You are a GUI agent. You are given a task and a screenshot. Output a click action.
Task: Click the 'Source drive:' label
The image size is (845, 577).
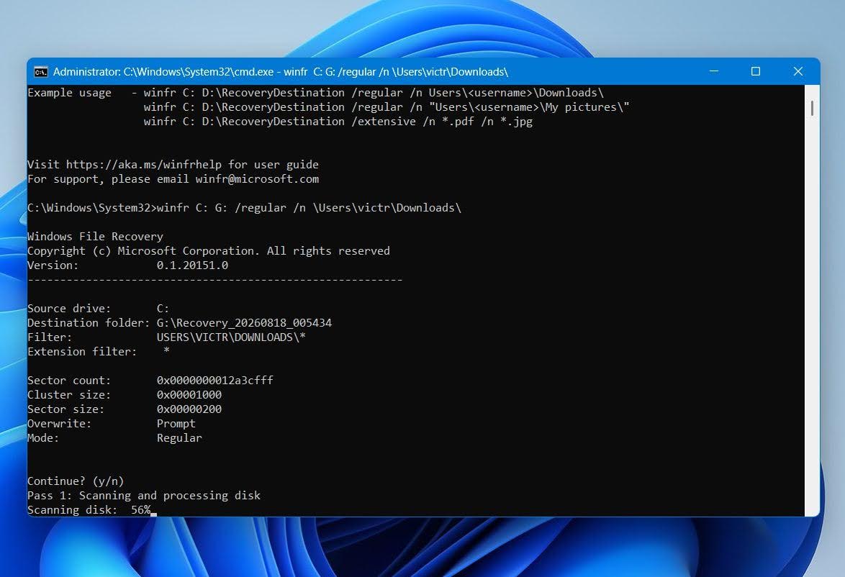(x=69, y=309)
